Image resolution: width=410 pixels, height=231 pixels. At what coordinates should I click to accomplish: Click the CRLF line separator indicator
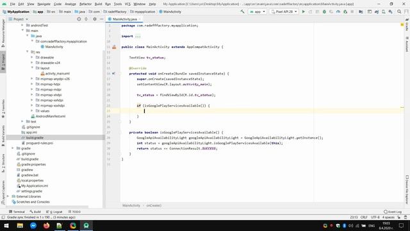tap(364, 217)
